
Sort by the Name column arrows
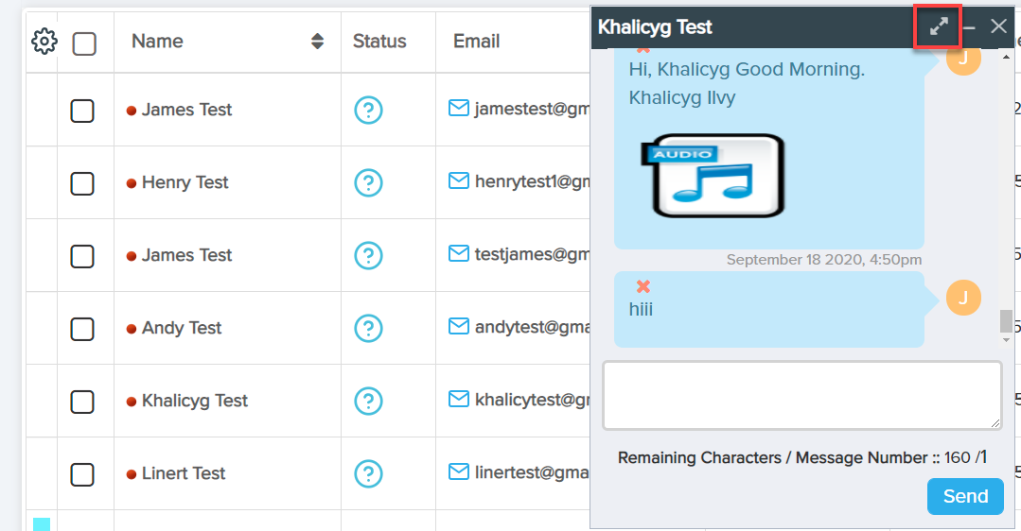pos(317,42)
